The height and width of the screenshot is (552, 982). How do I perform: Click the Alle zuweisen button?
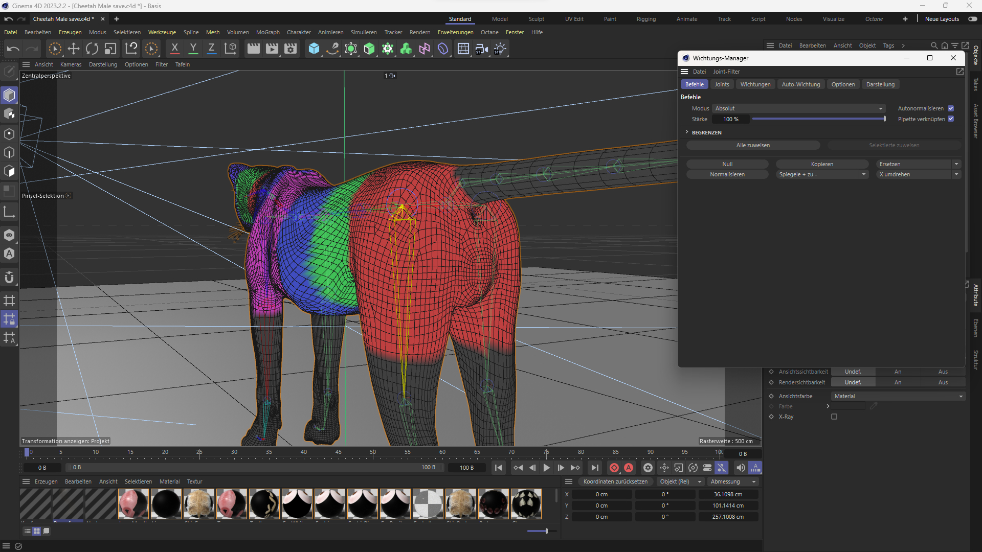[753, 145]
